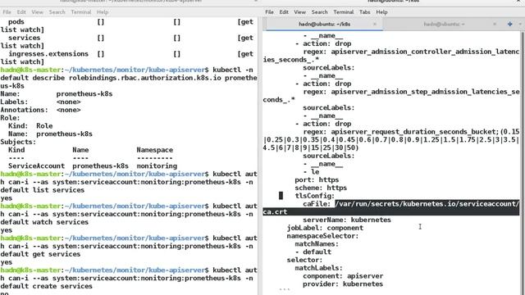Viewport: 525px width, 295px height.
Task: Open Help menu in right terminal
Action: 381,12
